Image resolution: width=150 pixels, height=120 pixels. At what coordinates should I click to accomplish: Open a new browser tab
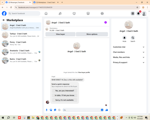click(x=62, y=2)
